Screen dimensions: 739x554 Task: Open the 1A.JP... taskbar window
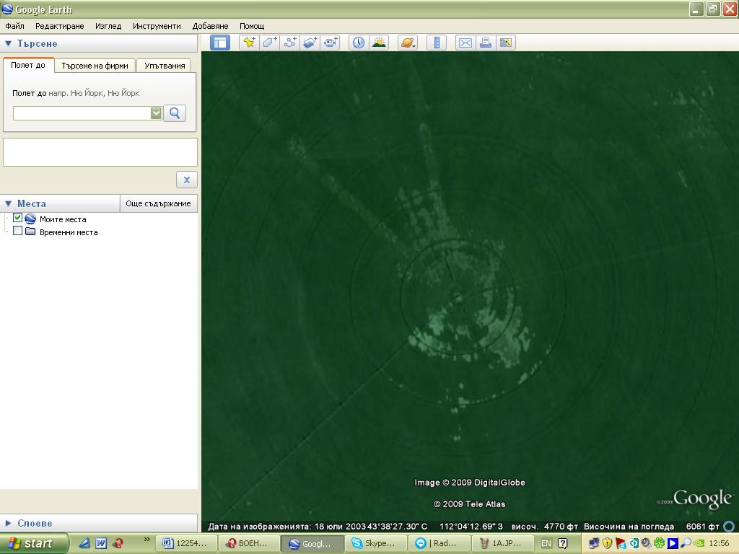[x=502, y=543]
